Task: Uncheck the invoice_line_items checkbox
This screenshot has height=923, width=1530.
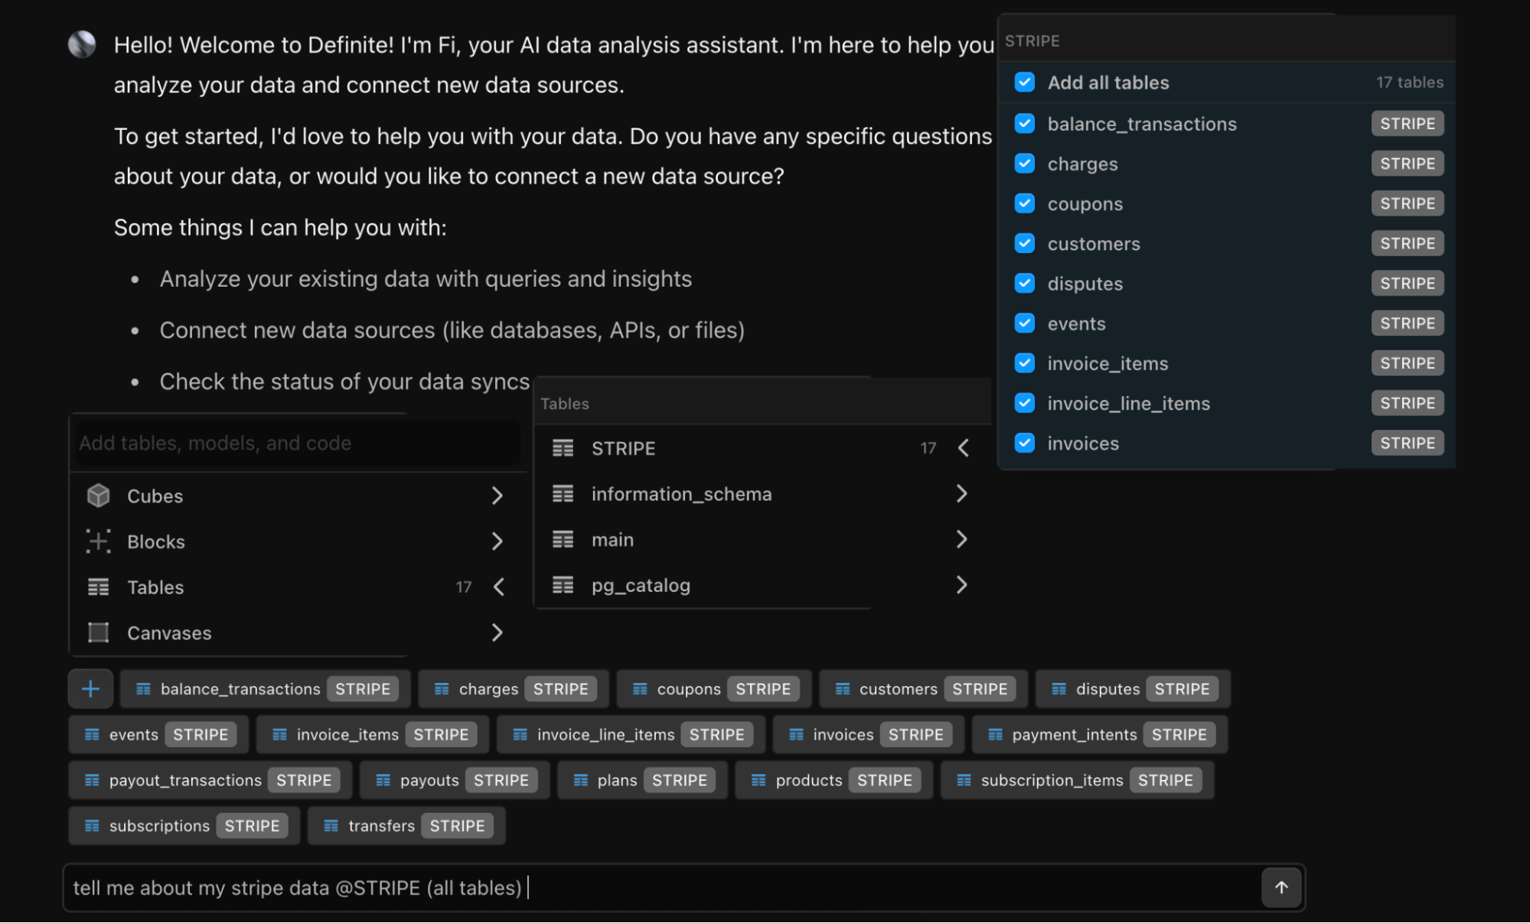Action: click(1025, 403)
